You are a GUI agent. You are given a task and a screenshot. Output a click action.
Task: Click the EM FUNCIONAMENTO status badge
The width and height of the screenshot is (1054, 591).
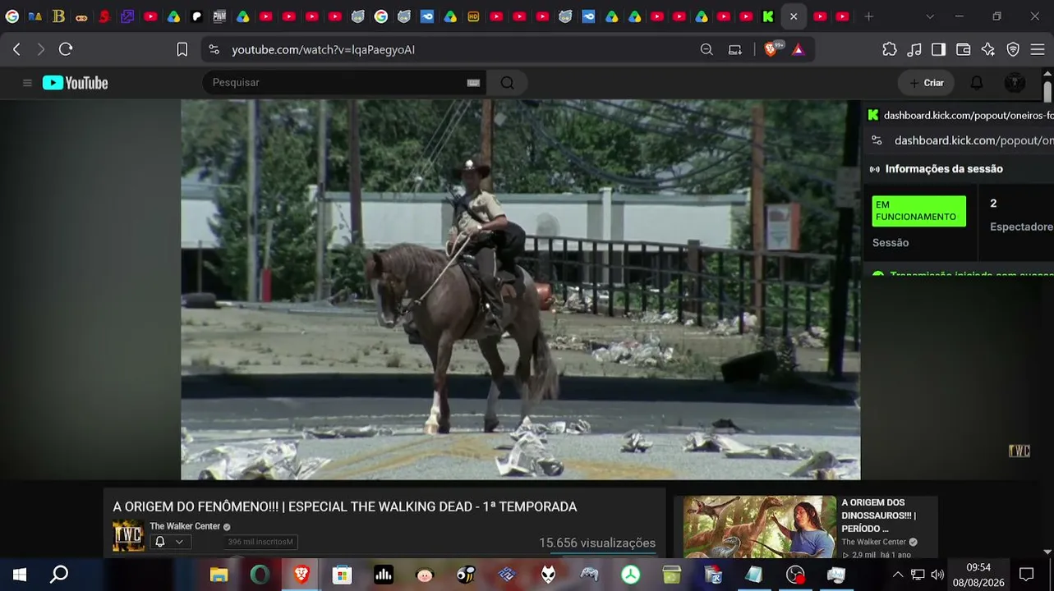tap(918, 211)
